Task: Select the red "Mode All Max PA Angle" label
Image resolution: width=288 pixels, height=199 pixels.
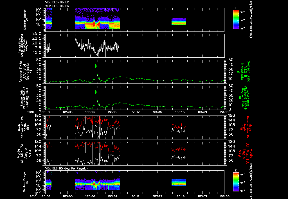Action: [245, 153]
